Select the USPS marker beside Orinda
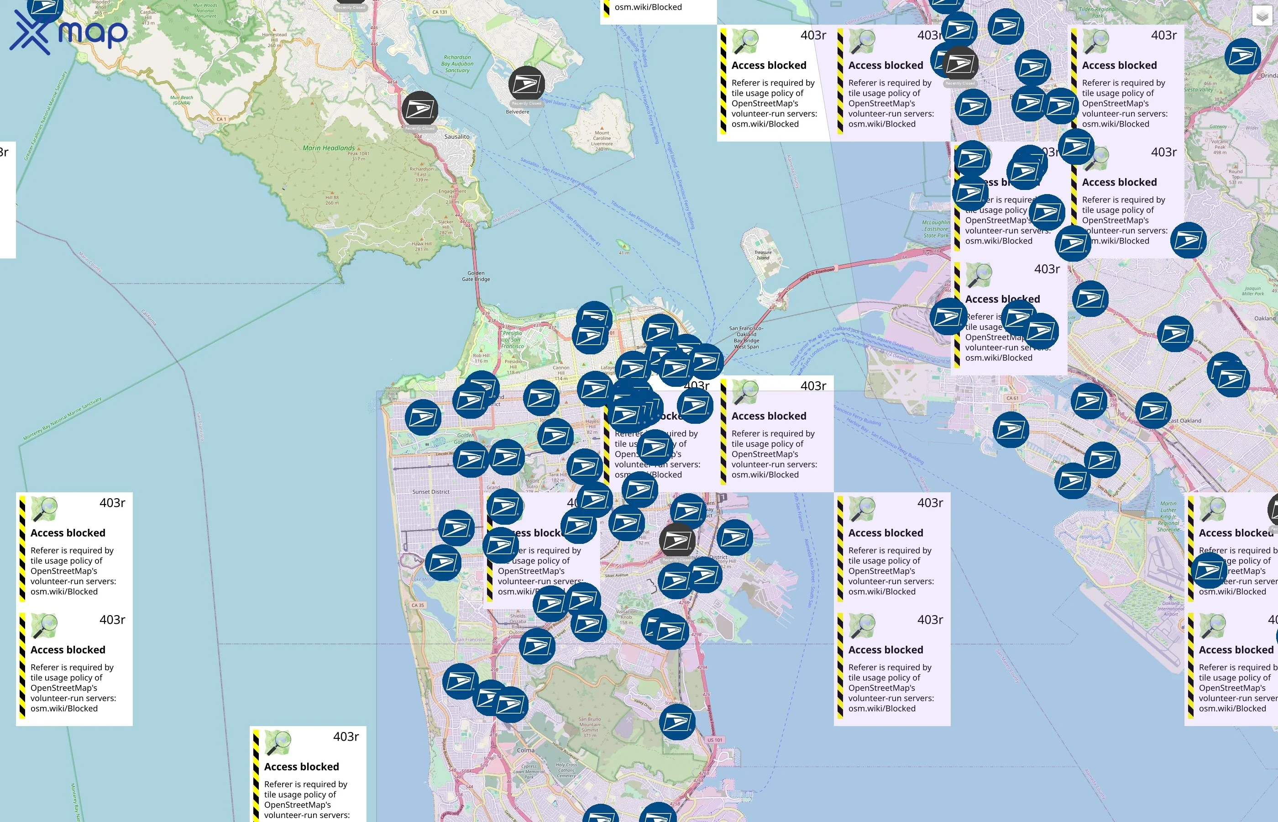This screenshot has width=1278, height=822. 1243,56
